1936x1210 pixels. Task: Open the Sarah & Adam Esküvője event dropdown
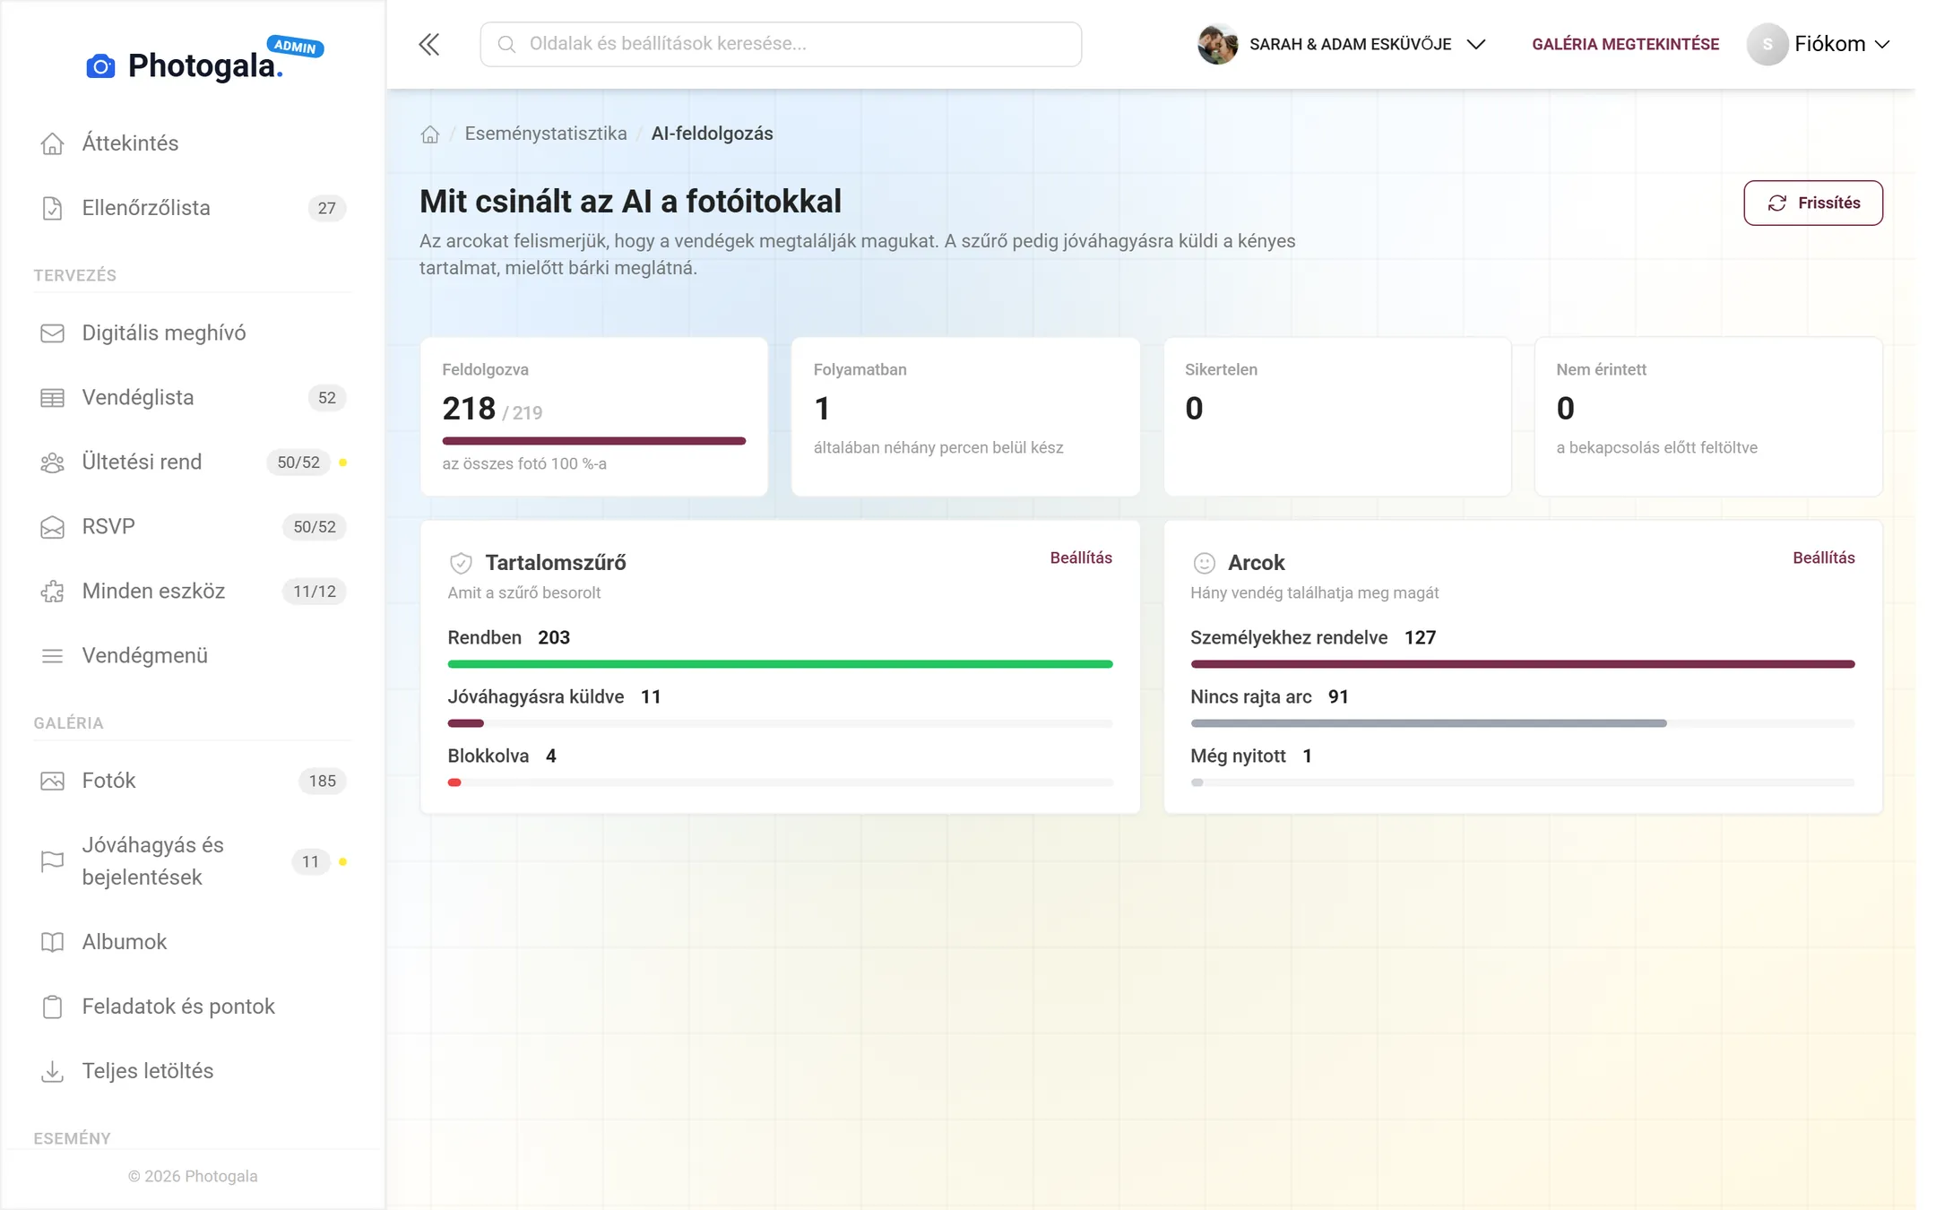pyautogui.click(x=1341, y=44)
